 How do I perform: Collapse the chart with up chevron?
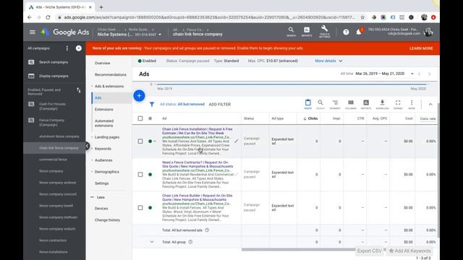pos(430,104)
